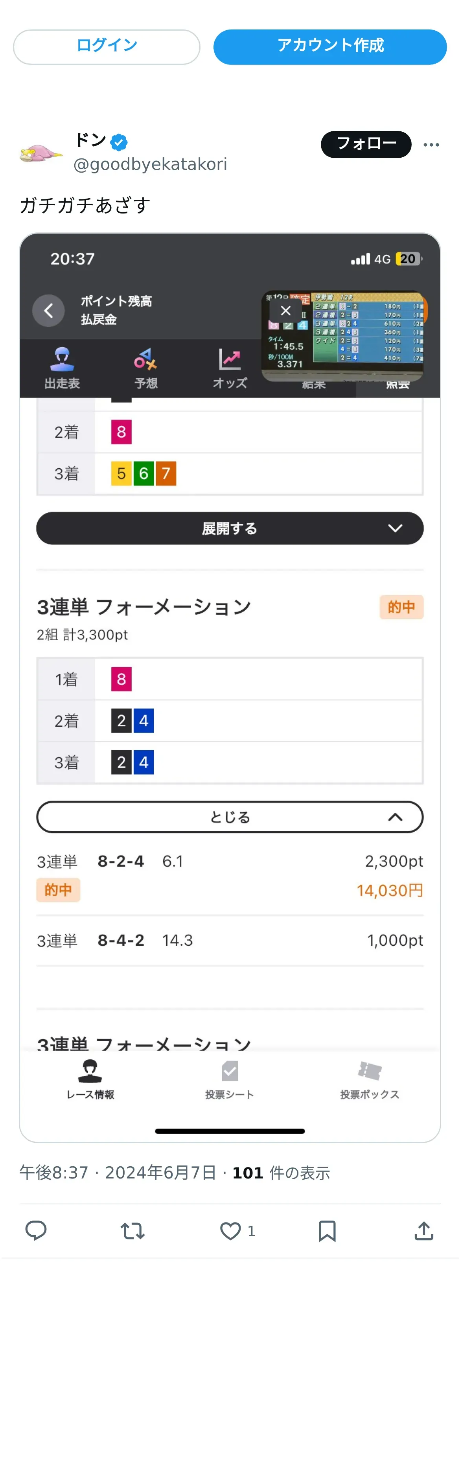460x1484 pixels.
Task: Select the オッズ tab
Action: [x=230, y=368]
